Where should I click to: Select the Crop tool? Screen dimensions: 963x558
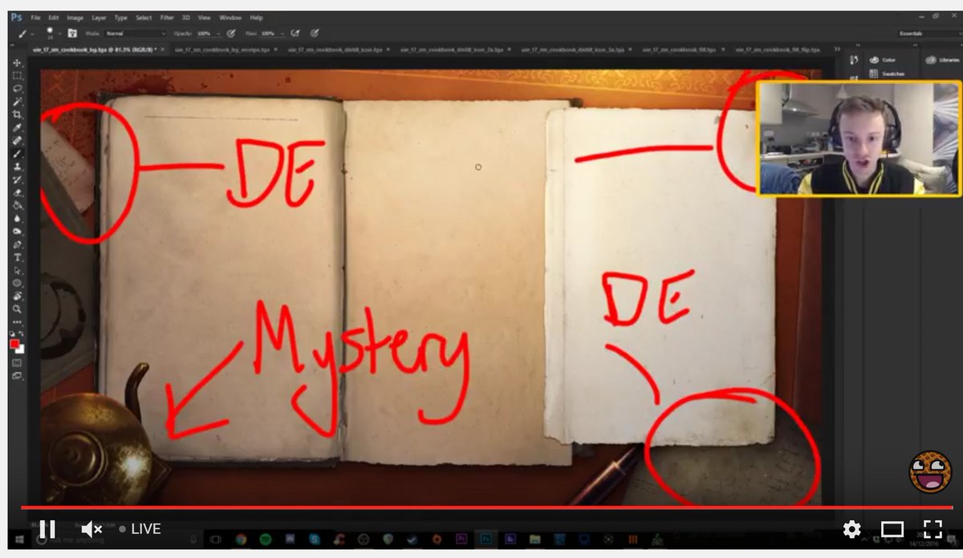coord(18,115)
